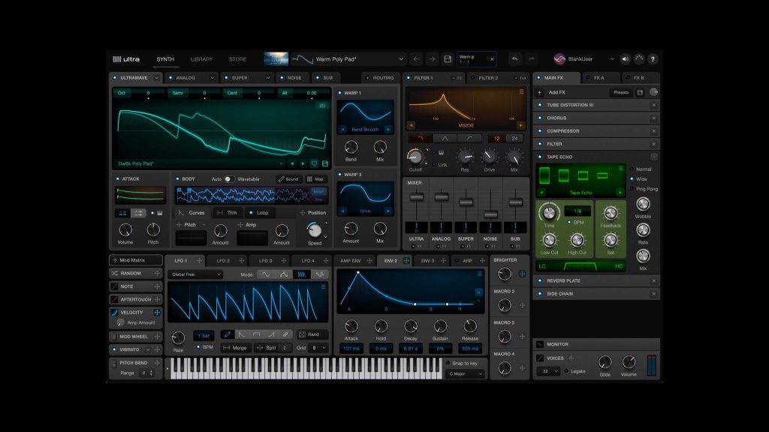Viewport: 769px width, 432px height.
Task: Click the plus icon beside Add FX
Action: (539, 92)
